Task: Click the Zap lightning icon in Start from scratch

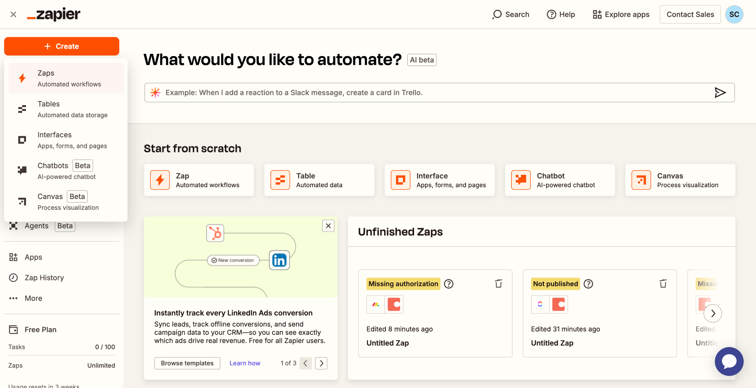Action: click(160, 180)
